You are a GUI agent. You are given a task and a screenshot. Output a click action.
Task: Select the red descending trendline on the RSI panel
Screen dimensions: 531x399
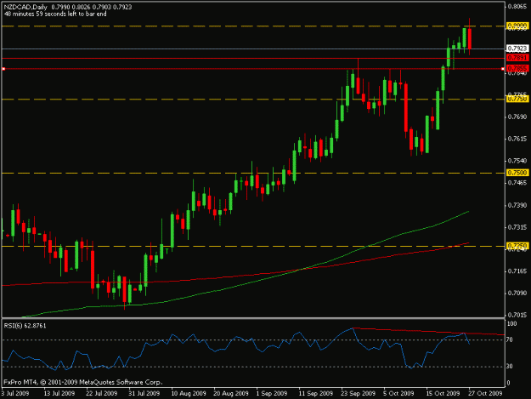(x=426, y=332)
